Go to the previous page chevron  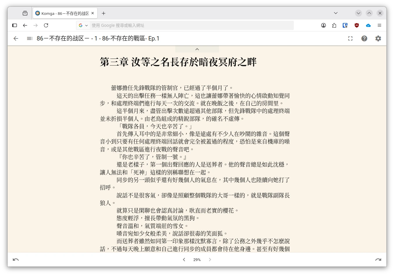(184, 260)
